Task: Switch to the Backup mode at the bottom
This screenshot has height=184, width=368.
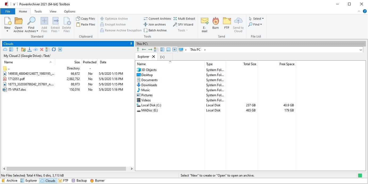Action: [79, 181]
